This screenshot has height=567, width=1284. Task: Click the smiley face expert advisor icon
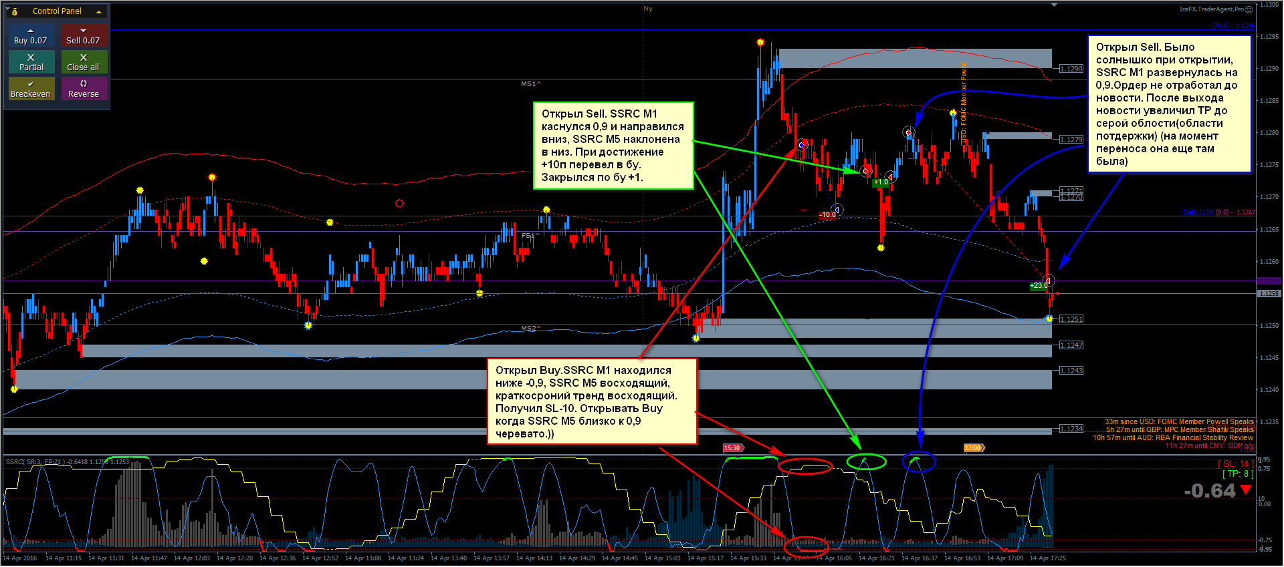1249,9
